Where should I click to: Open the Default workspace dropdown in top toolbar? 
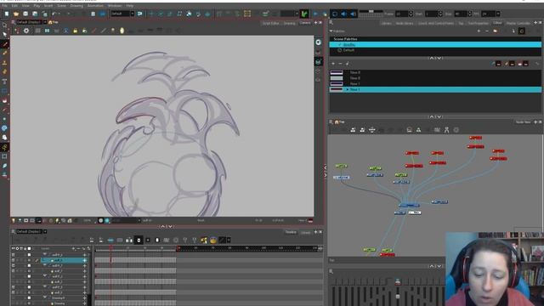(133, 14)
